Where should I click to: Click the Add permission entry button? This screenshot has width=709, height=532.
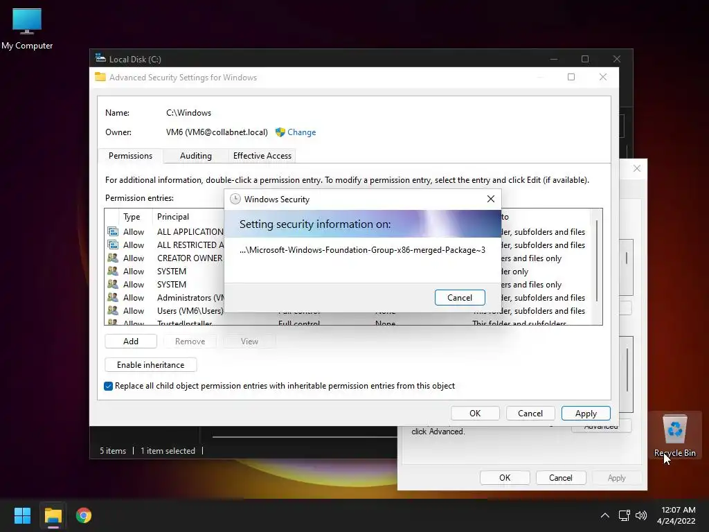(x=131, y=341)
